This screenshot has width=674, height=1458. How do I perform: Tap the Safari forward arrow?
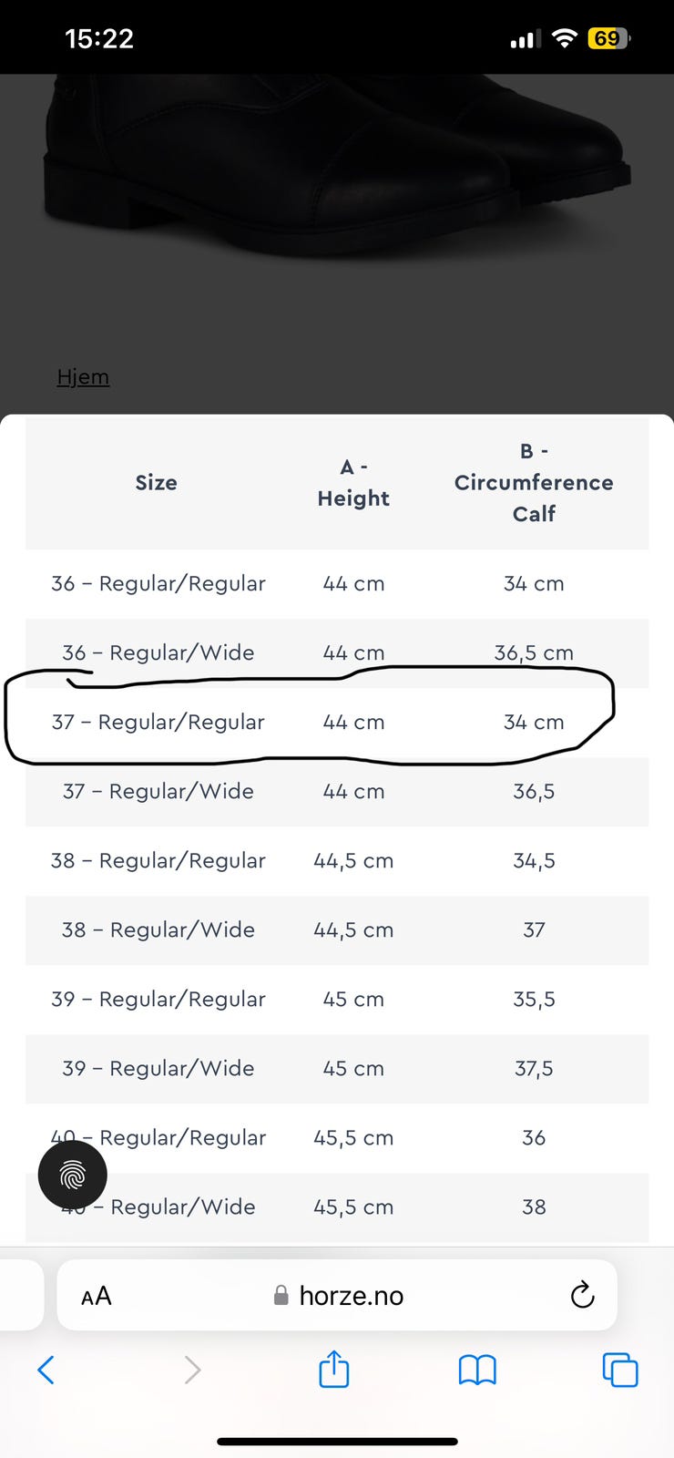[192, 1370]
